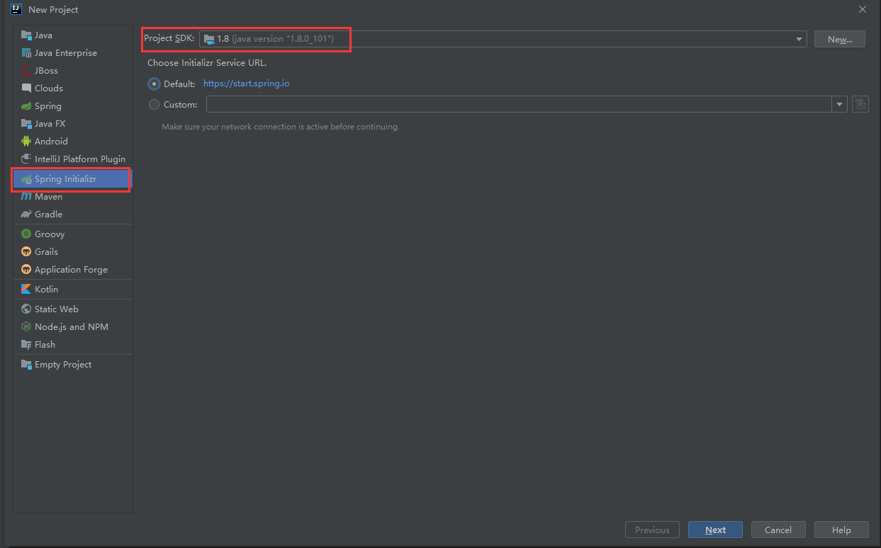Click the green Spring leaf icon
Screen dimensions: 881x548
click(26, 106)
